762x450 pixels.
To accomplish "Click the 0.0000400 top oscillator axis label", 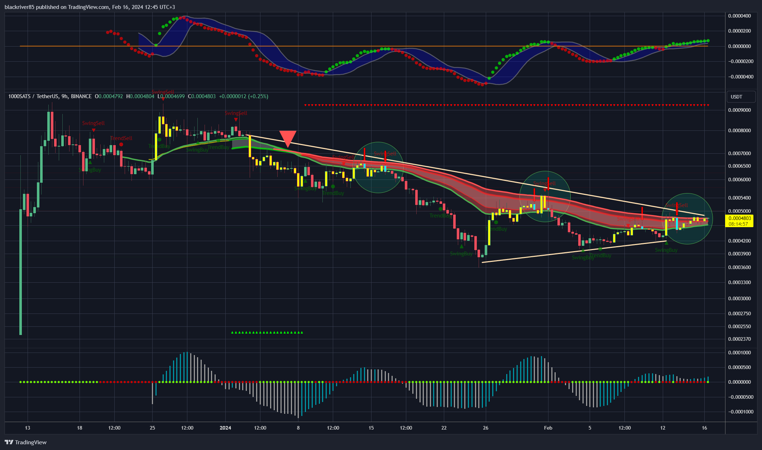I will (739, 16).
